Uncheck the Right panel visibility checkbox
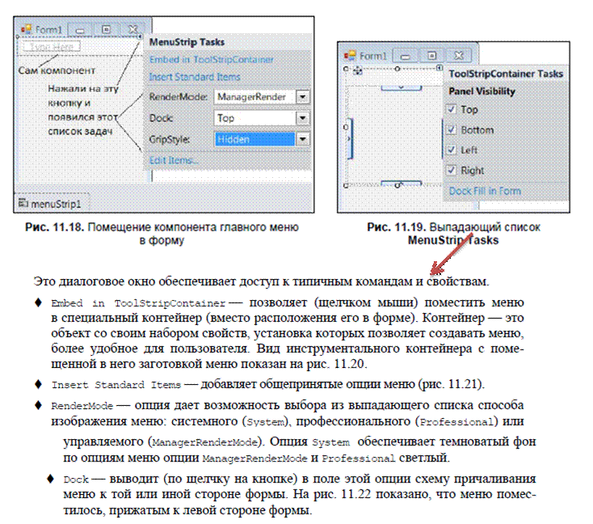 click(452, 170)
